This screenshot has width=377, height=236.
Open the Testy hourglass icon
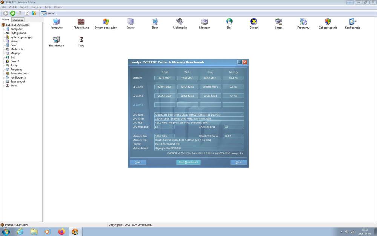point(81,40)
